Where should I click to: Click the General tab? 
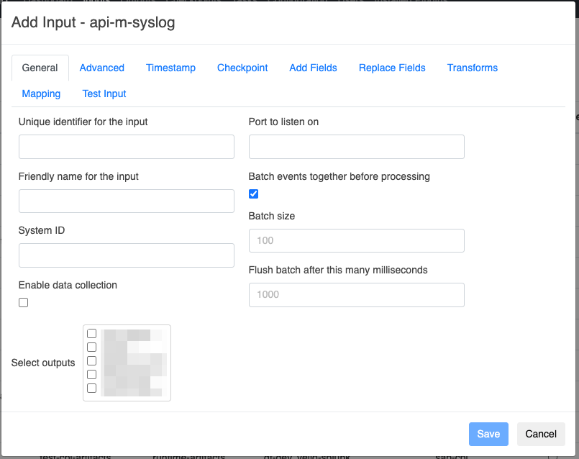(40, 68)
